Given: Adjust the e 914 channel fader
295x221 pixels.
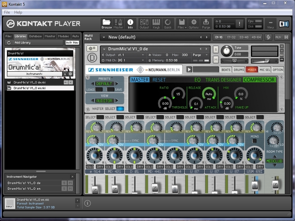Looking at the screenshot, I should pyautogui.click(x=95, y=189).
